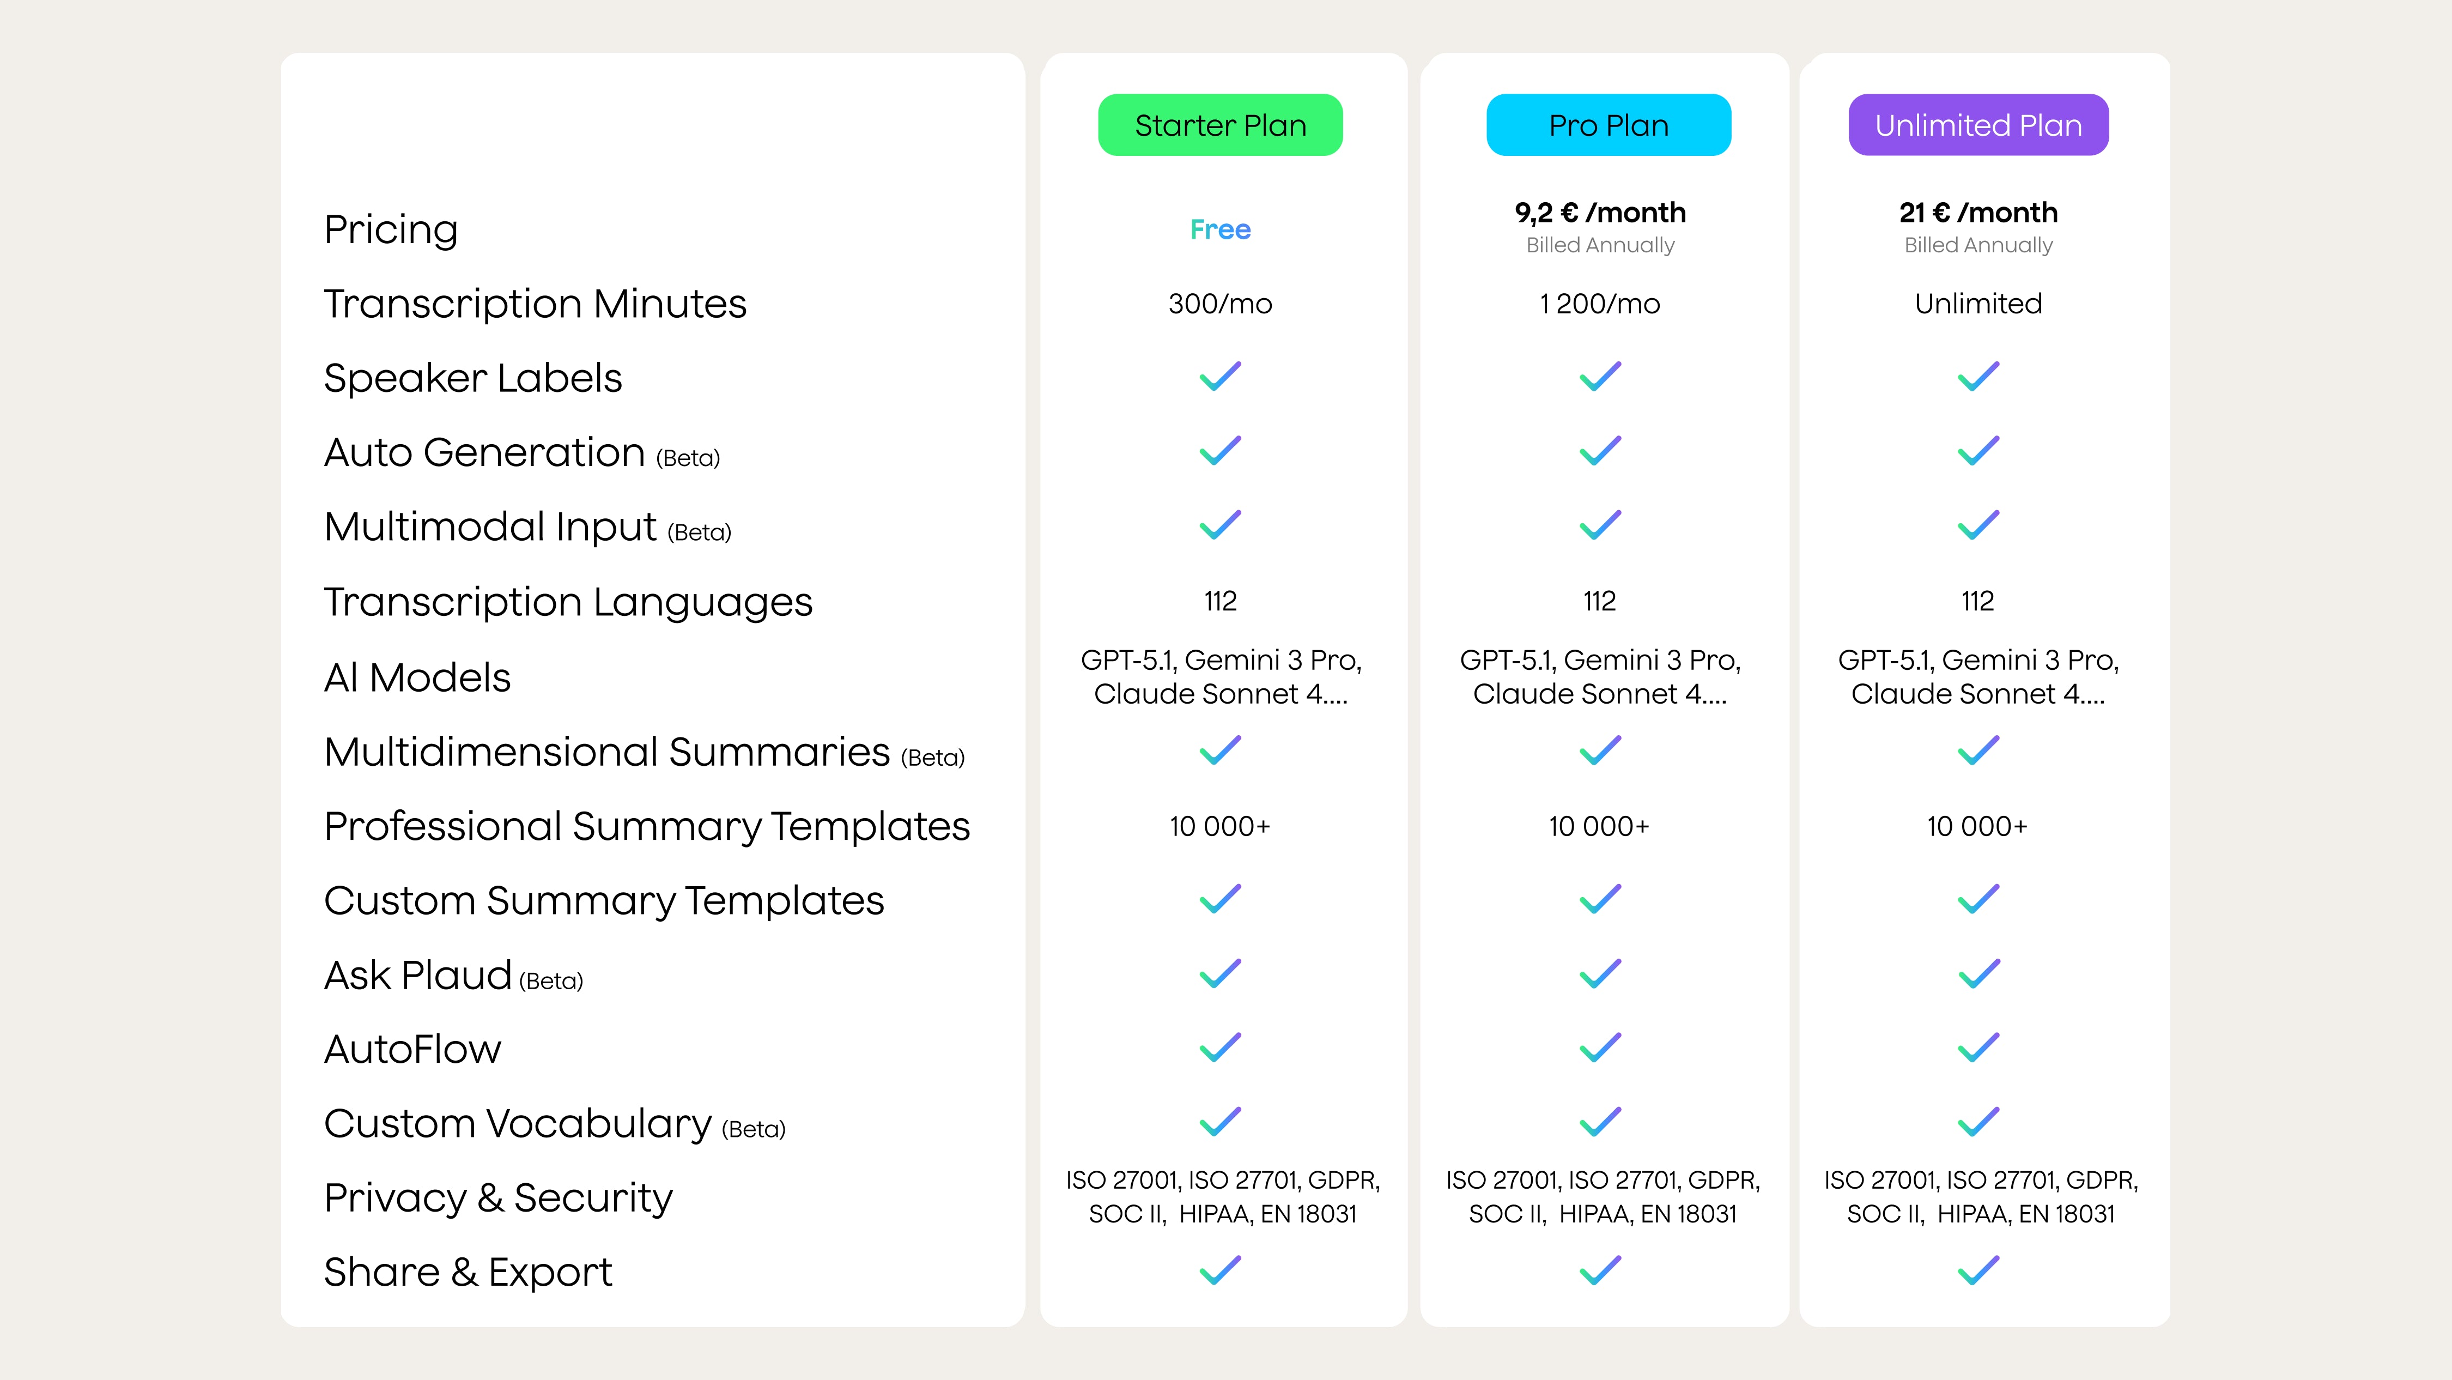2452x1380 pixels.
Task: Click the Free price text
Action: pyautogui.click(x=1221, y=229)
